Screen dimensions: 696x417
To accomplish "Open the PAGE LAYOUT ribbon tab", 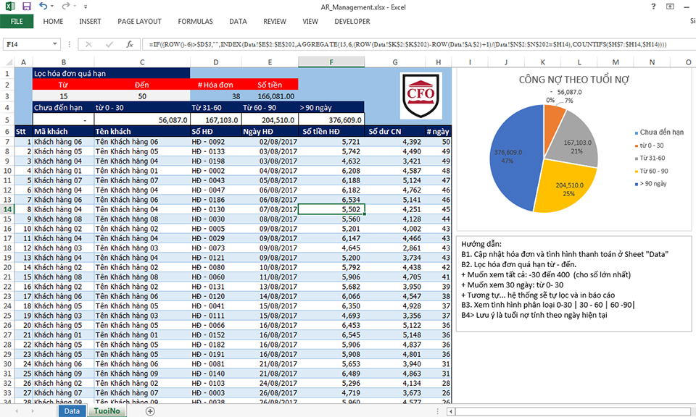I will pyautogui.click(x=139, y=22).
